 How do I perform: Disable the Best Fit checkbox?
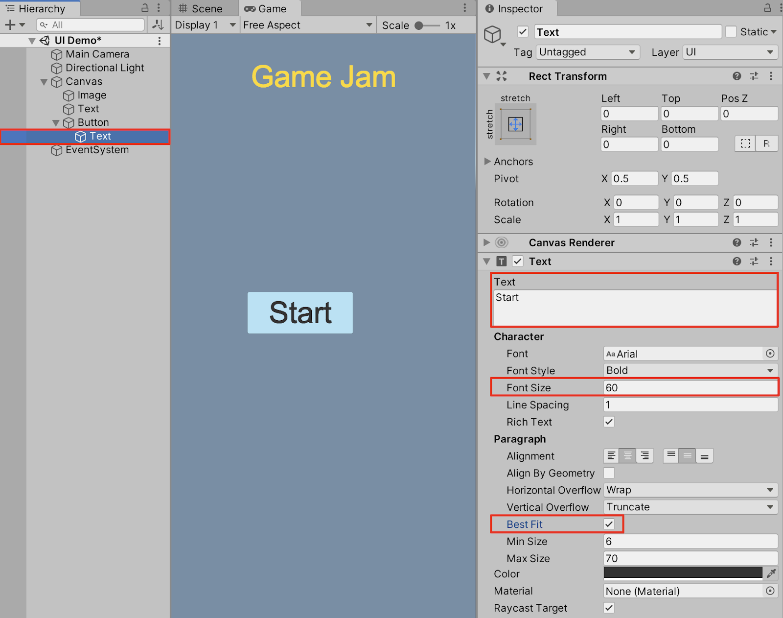pyautogui.click(x=609, y=524)
